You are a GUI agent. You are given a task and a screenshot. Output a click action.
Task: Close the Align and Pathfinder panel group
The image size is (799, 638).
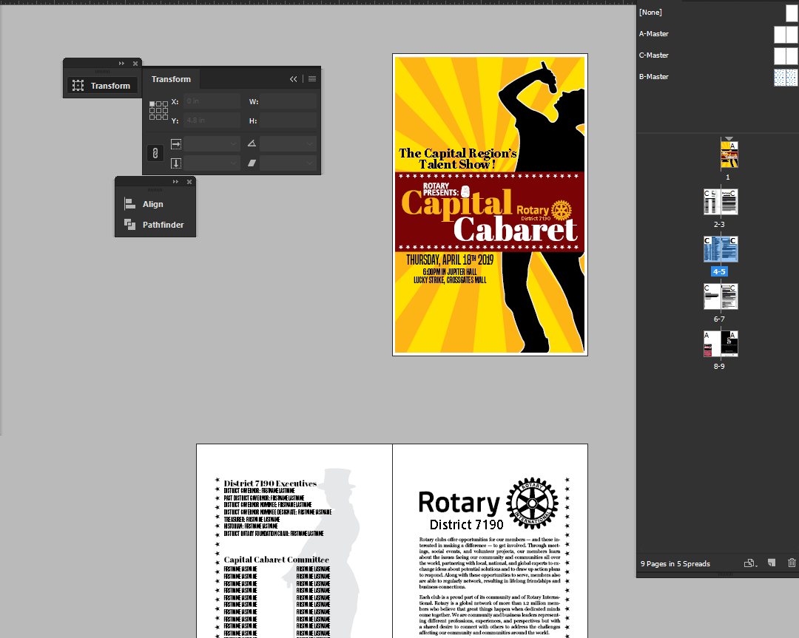click(189, 182)
